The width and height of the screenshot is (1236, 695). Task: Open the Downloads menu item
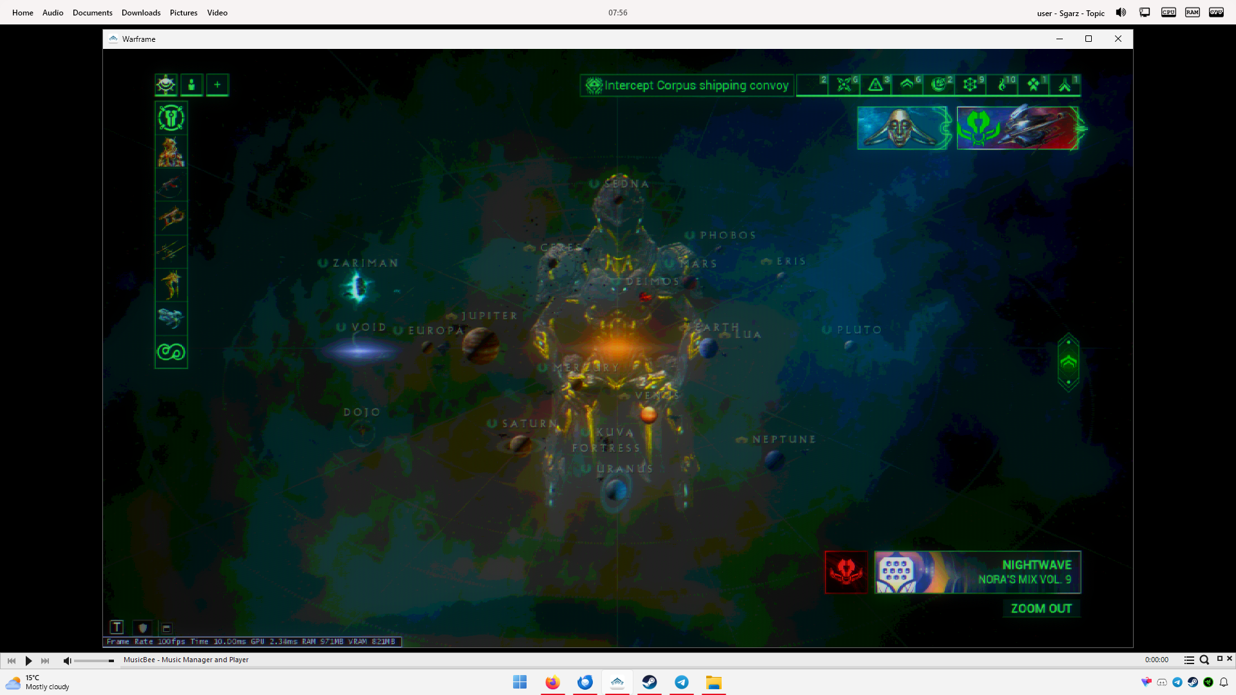click(141, 13)
